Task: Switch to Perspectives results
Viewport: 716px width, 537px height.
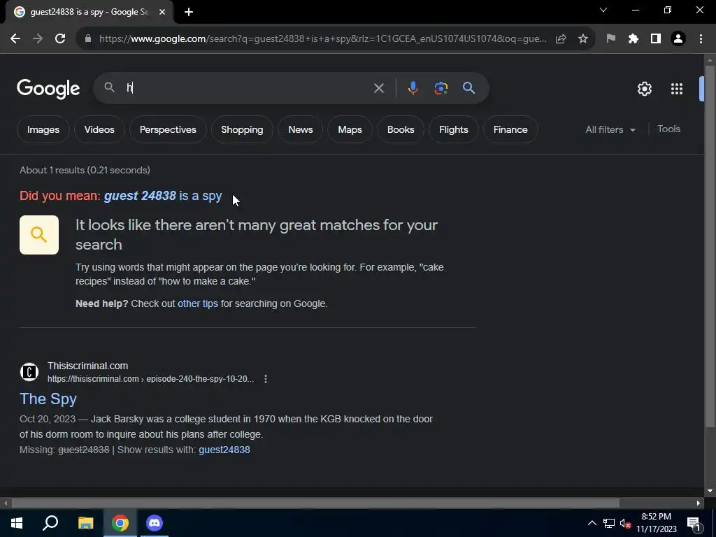Action: tap(168, 129)
